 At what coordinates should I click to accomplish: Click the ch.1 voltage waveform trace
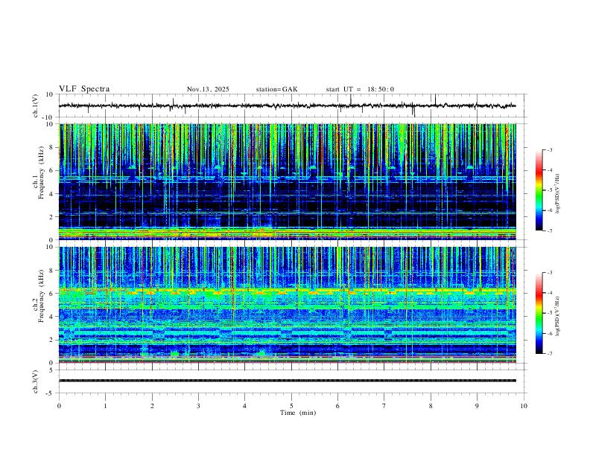[288, 106]
